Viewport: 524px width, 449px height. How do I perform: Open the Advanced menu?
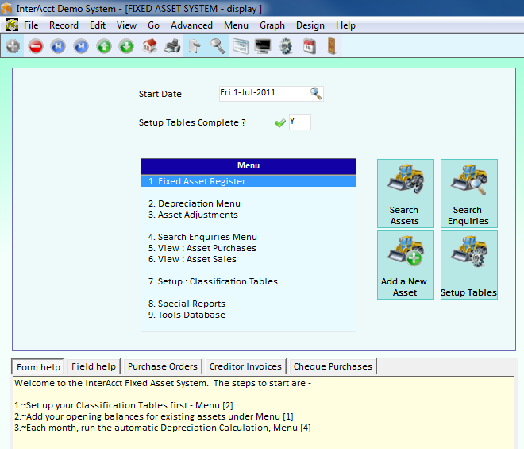pyautogui.click(x=191, y=25)
